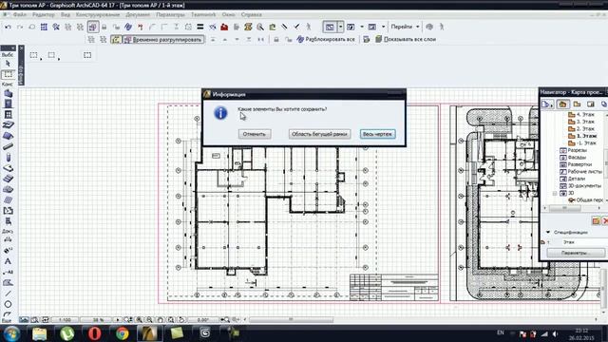Select the floor plan view icon
This screenshot has width=608, height=342.
(x=330, y=28)
